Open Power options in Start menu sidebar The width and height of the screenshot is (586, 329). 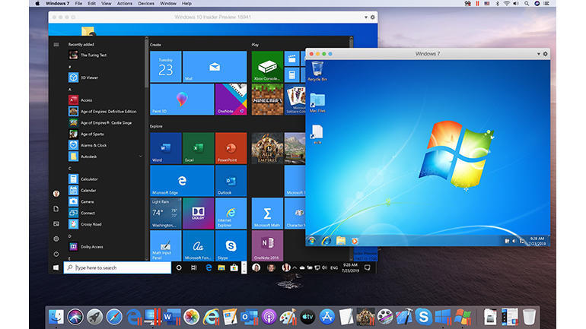[x=56, y=254]
